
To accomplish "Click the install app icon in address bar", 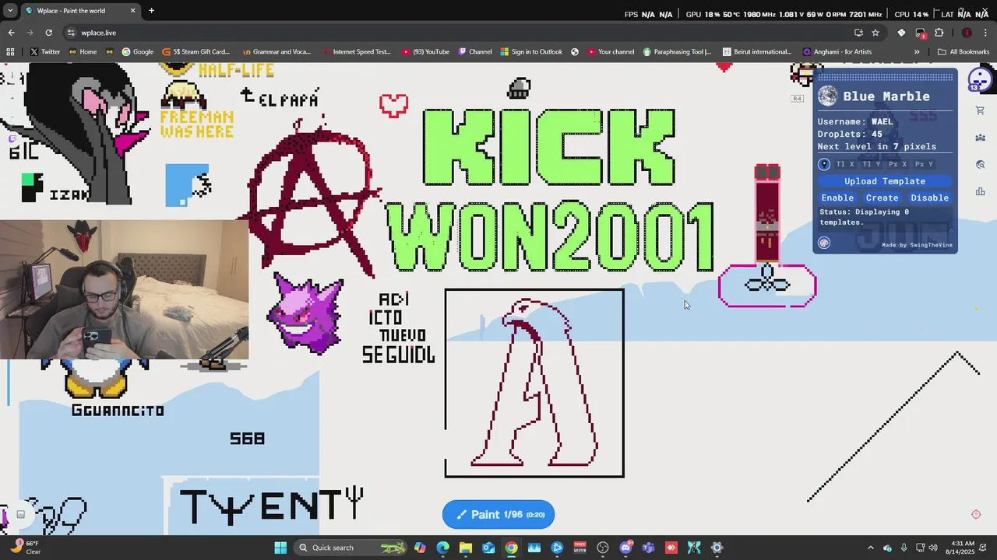I will pyautogui.click(x=858, y=33).
